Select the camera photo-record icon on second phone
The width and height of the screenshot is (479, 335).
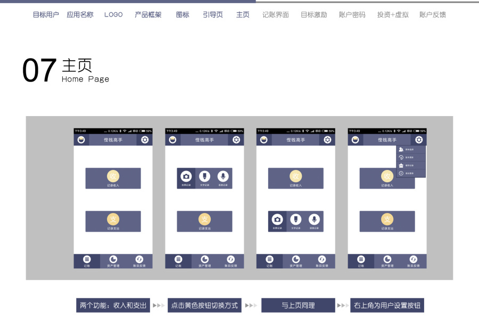pyautogui.click(x=185, y=175)
